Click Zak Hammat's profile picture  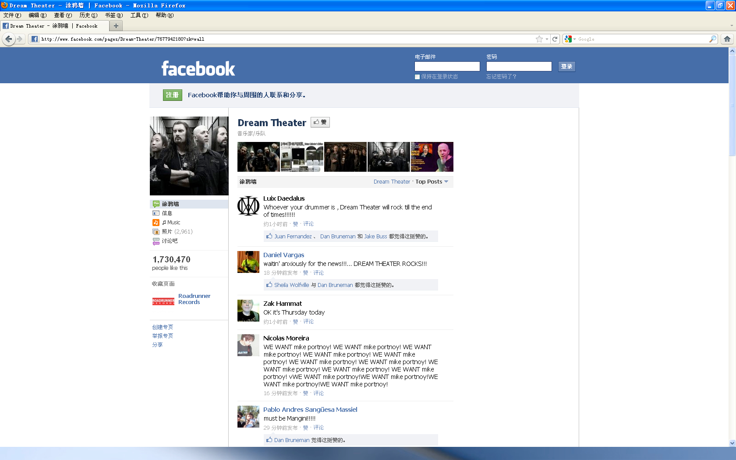click(x=248, y=311)
